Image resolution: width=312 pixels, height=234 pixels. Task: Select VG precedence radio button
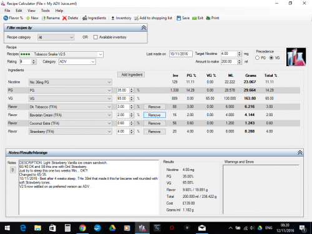pyautogui.click(x=271, y=58)
